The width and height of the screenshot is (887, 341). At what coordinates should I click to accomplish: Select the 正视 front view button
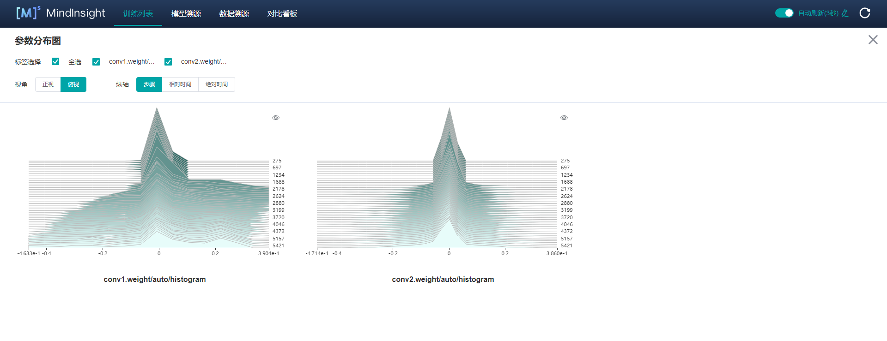(48, 84)
